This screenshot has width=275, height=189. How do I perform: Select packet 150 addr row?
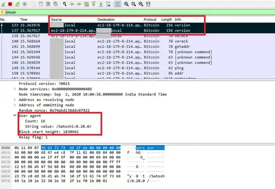137,73
